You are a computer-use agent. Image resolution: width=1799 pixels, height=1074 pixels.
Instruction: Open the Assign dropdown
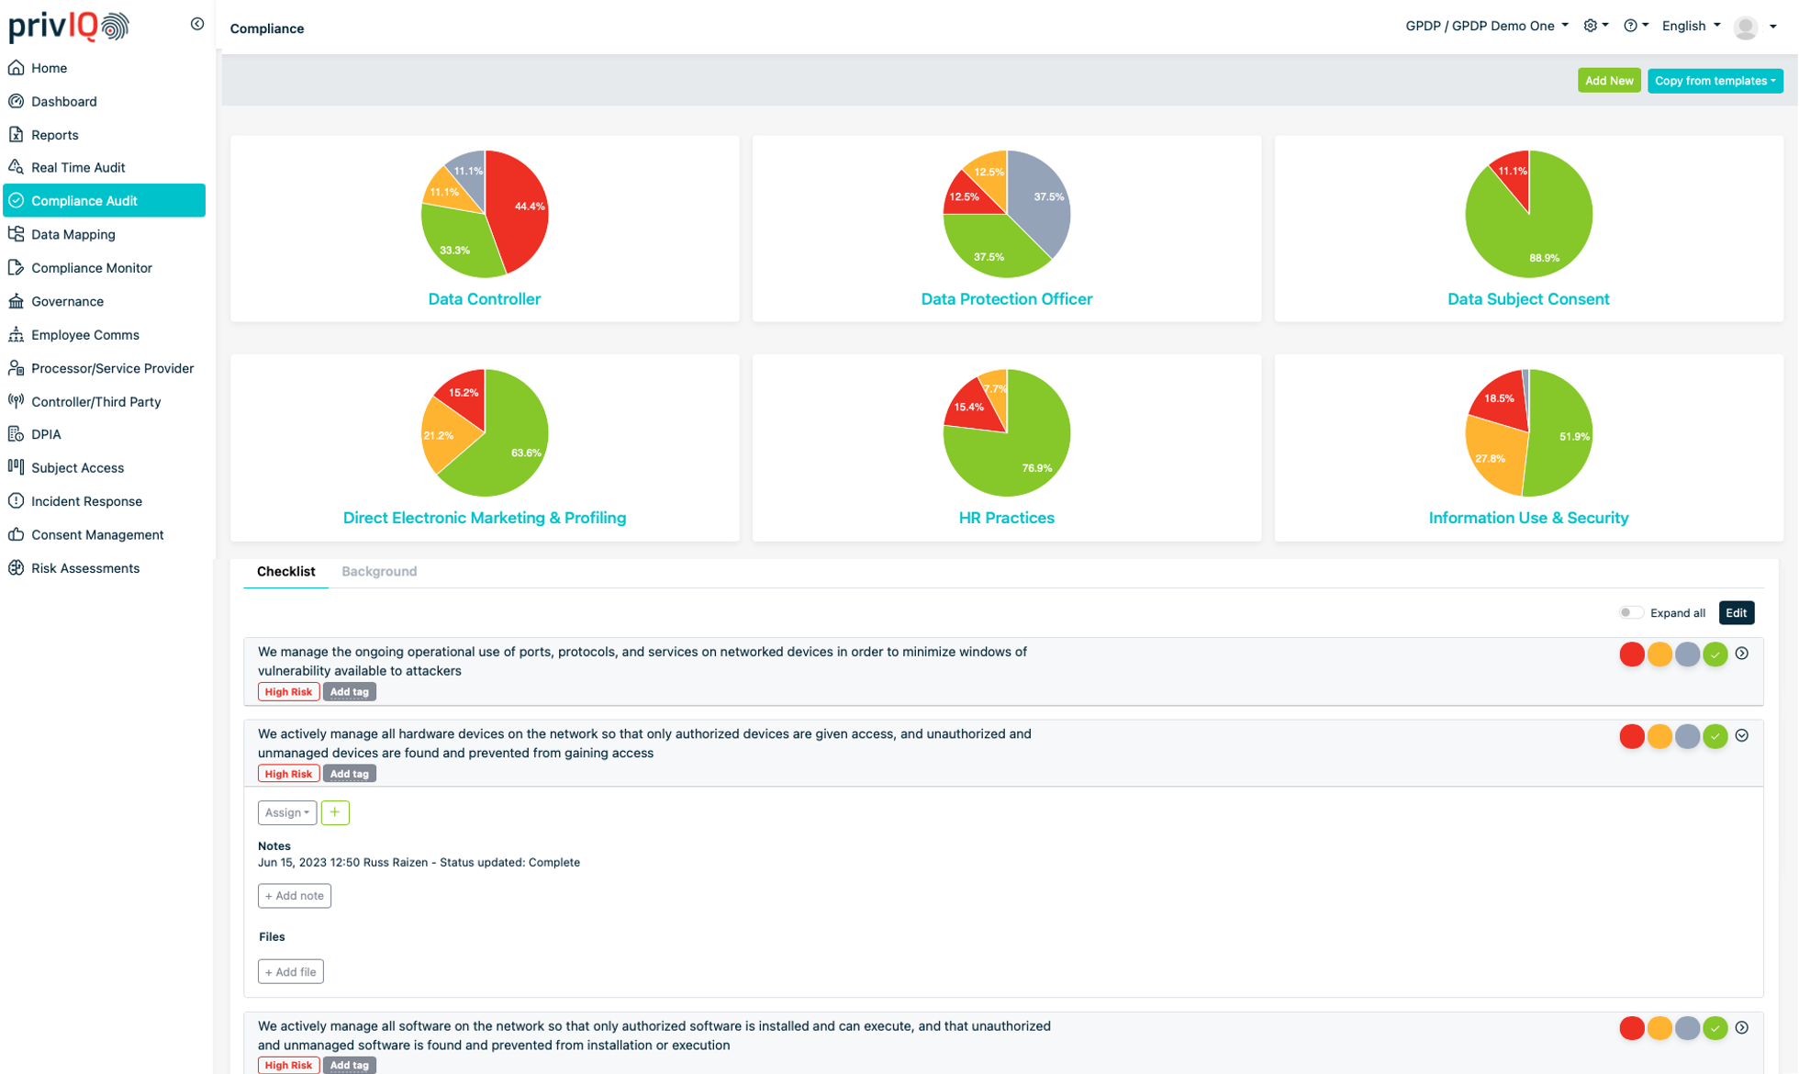[x=286, y=812]
